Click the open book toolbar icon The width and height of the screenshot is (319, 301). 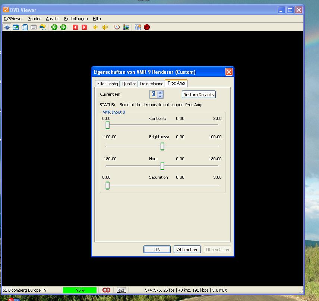click(117, 27)
